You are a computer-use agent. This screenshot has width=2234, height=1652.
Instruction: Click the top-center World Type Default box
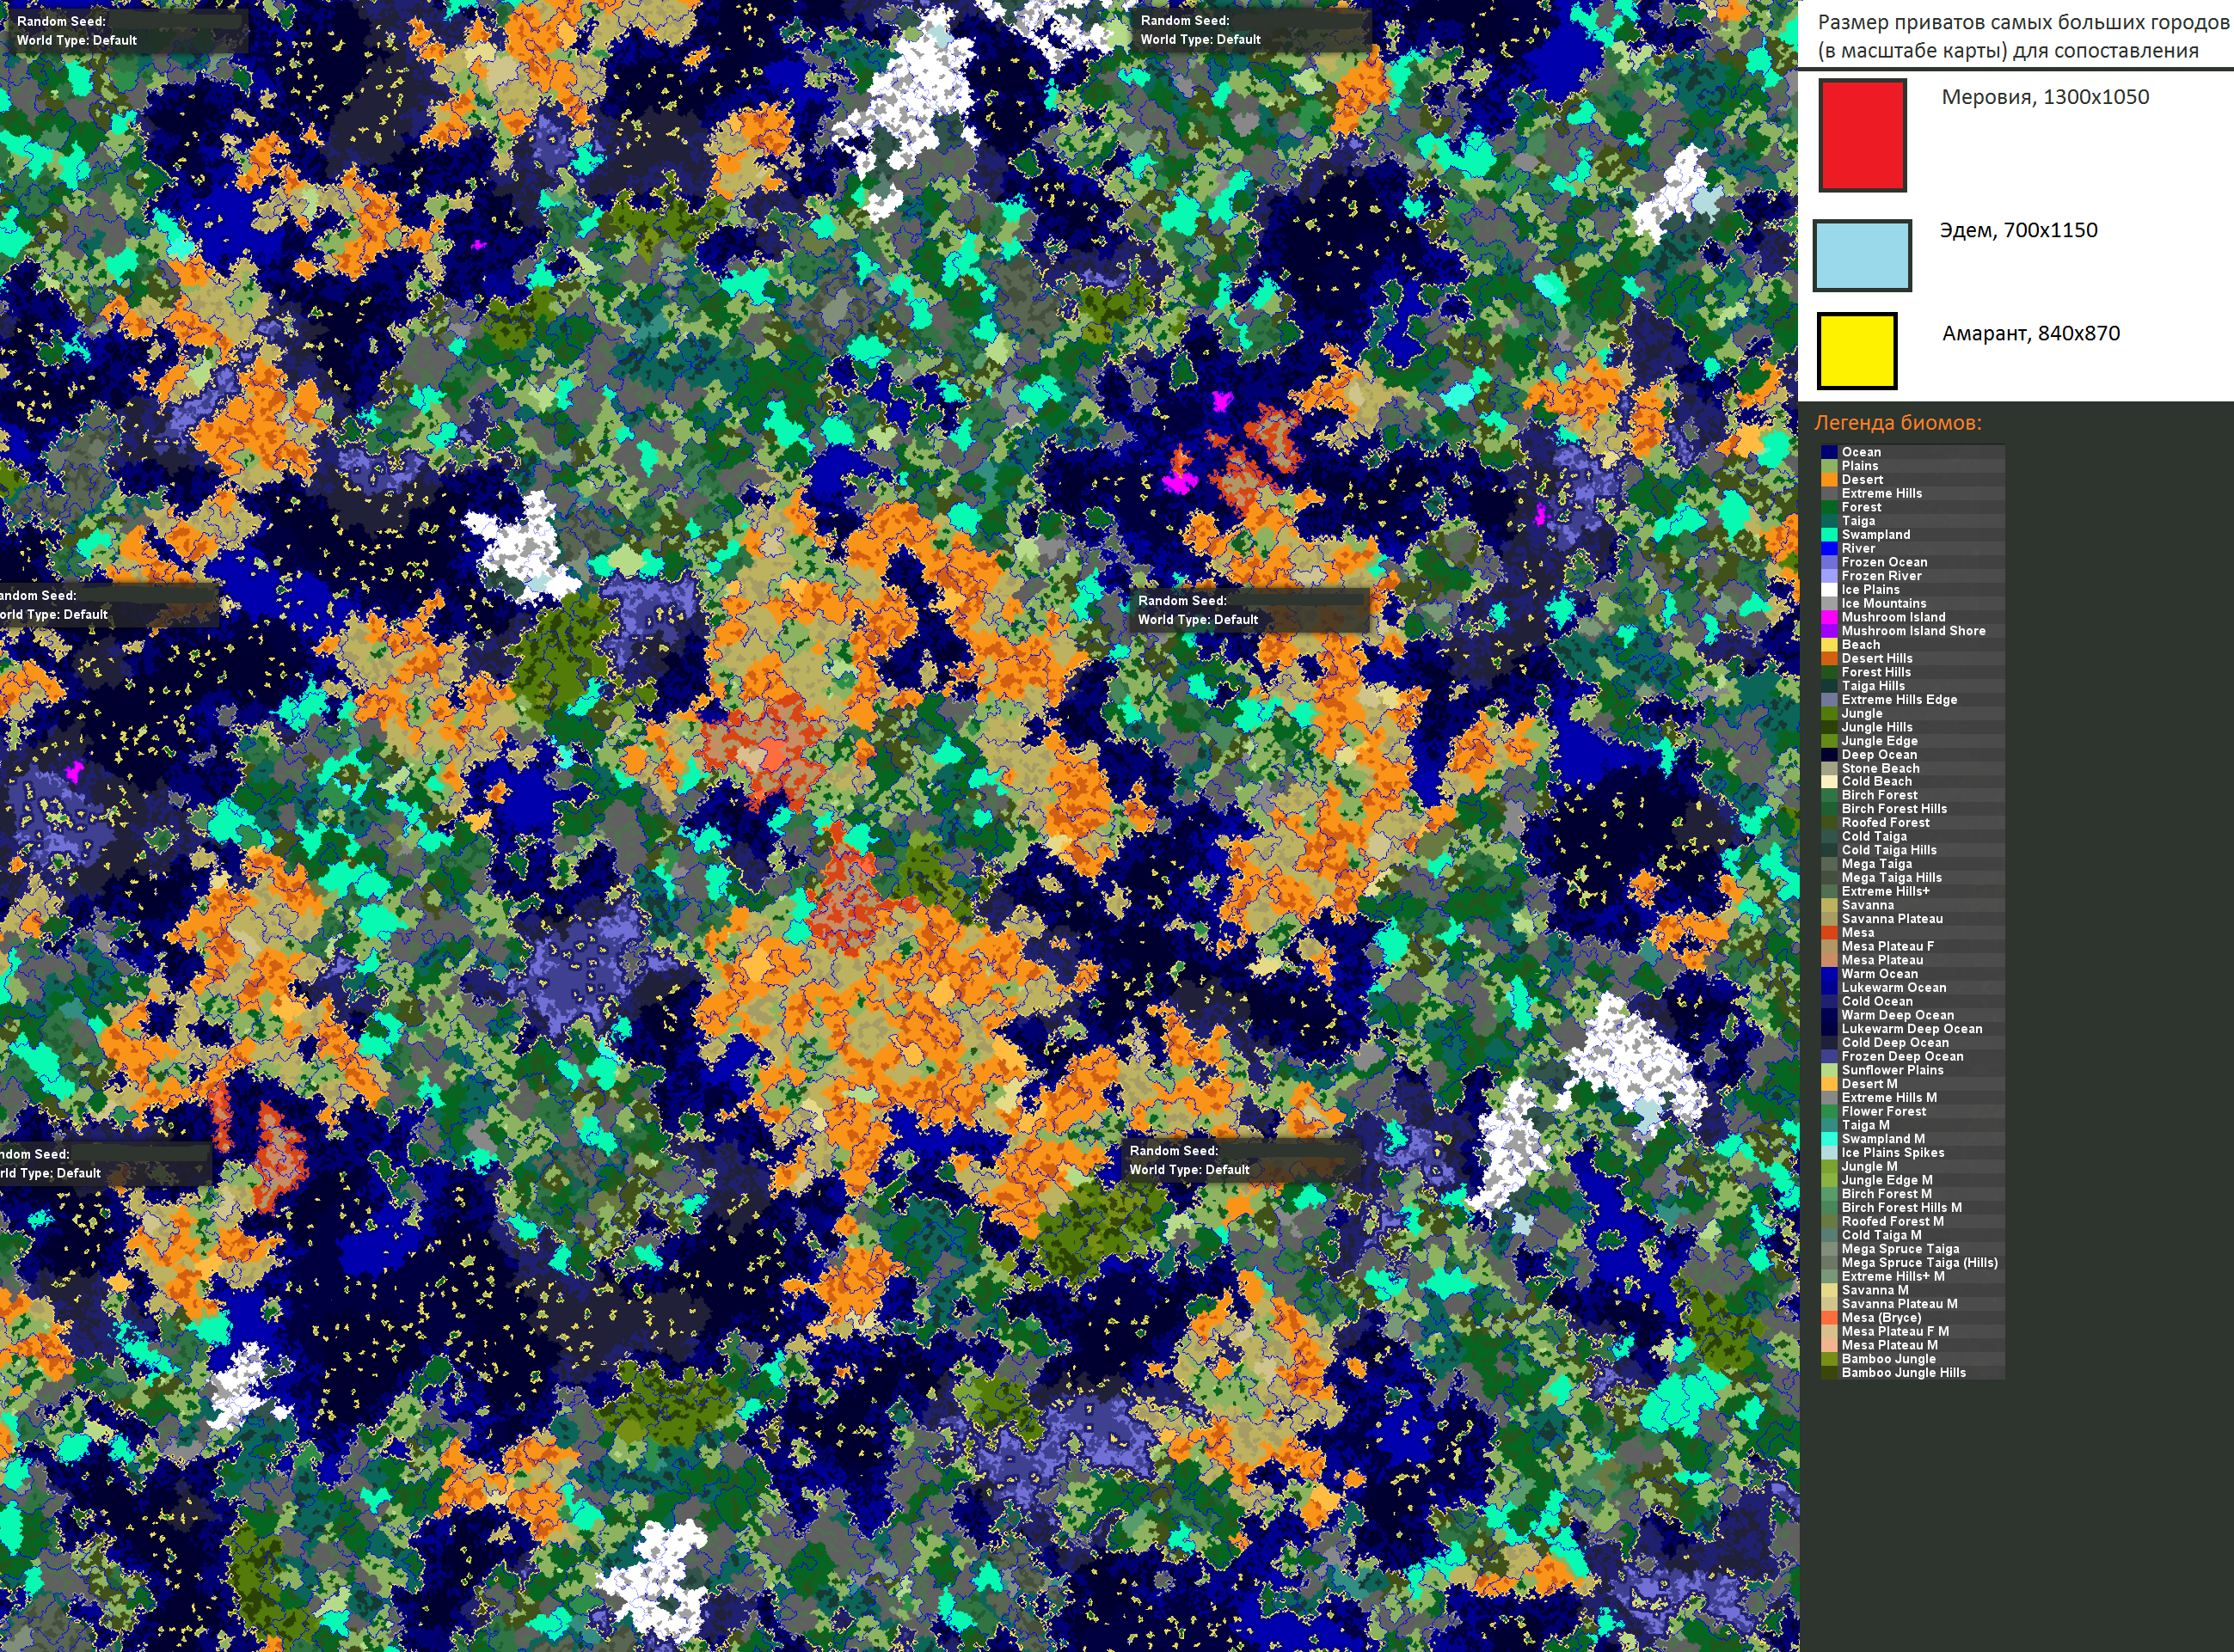click(x=1200, y=40)
